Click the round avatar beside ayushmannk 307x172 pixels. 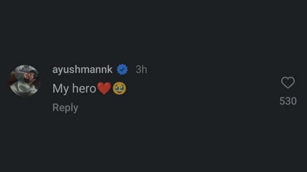(25, 81)
